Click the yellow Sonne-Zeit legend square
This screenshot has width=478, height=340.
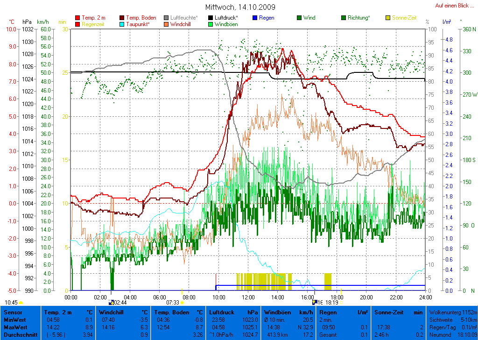[x=388, y=18]
